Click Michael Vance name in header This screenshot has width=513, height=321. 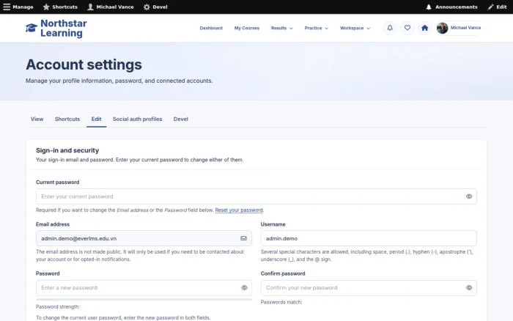pos(465,28)
